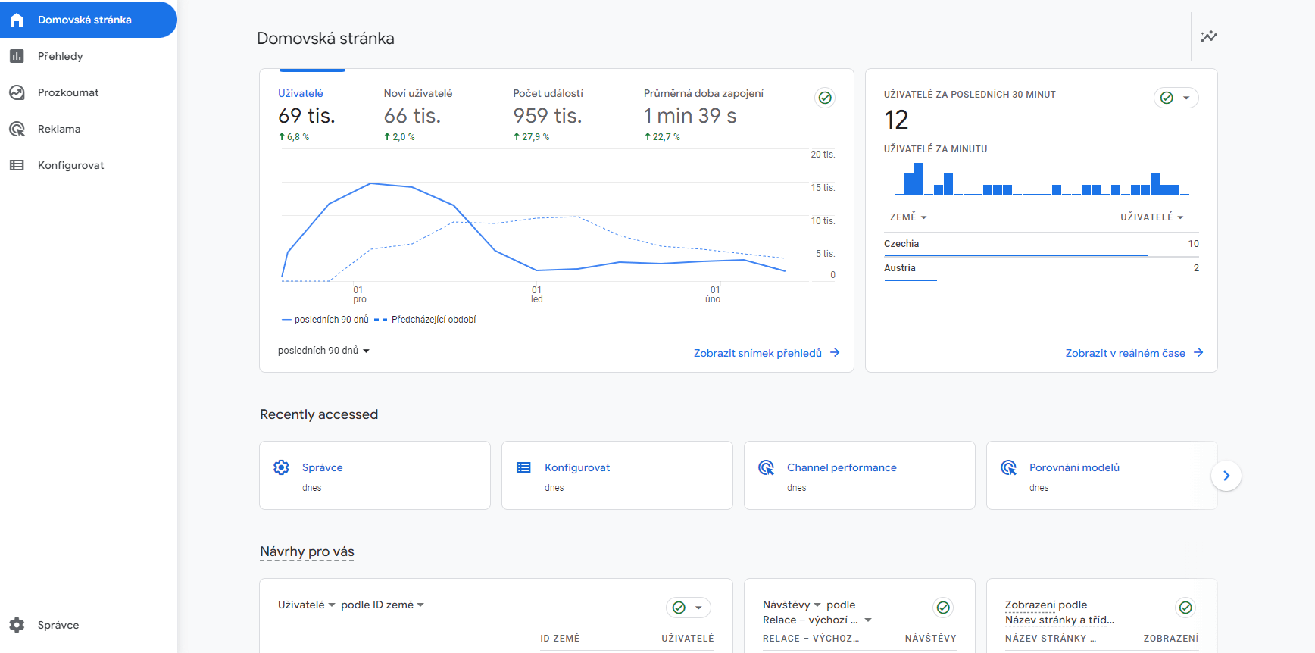Click the gear icon on the Správce recent card

pos(281,467)
